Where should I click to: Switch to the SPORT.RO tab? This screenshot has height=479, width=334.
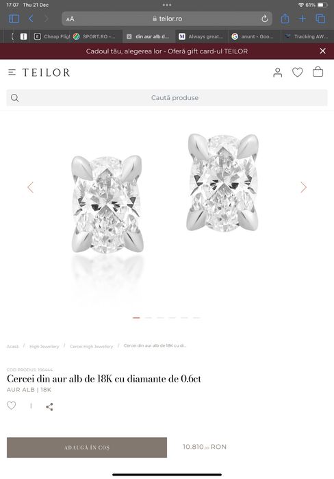pos(95,36)
